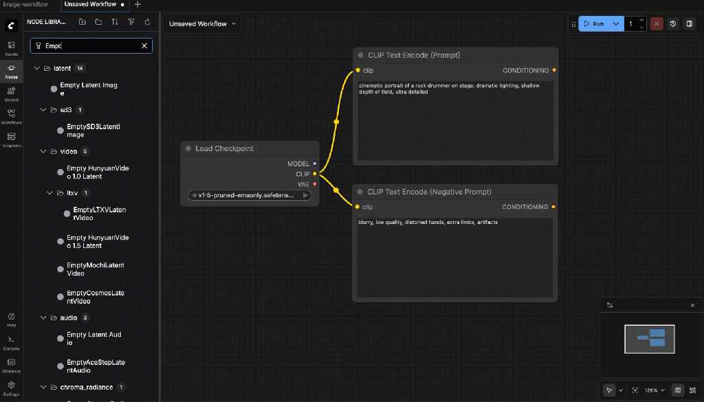
Task: Click the Run button
Action: pos(593,24)
